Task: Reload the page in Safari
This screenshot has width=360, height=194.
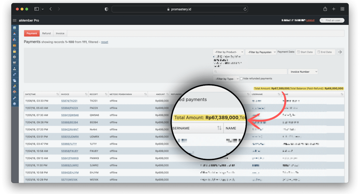Action: click(x=245, y=9)
